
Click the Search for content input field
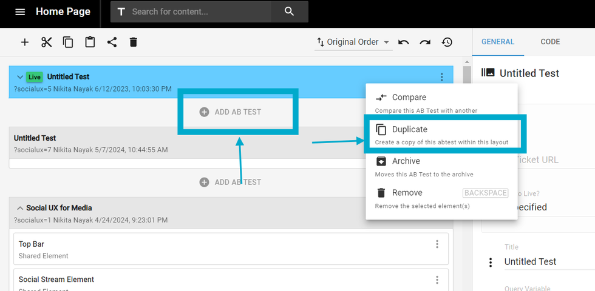pos(200,12)
